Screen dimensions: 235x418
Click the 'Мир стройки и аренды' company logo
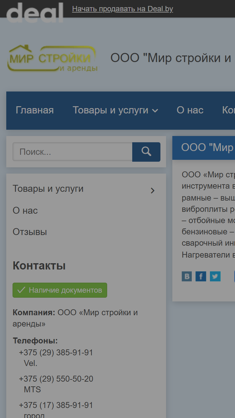pos(52,58)
